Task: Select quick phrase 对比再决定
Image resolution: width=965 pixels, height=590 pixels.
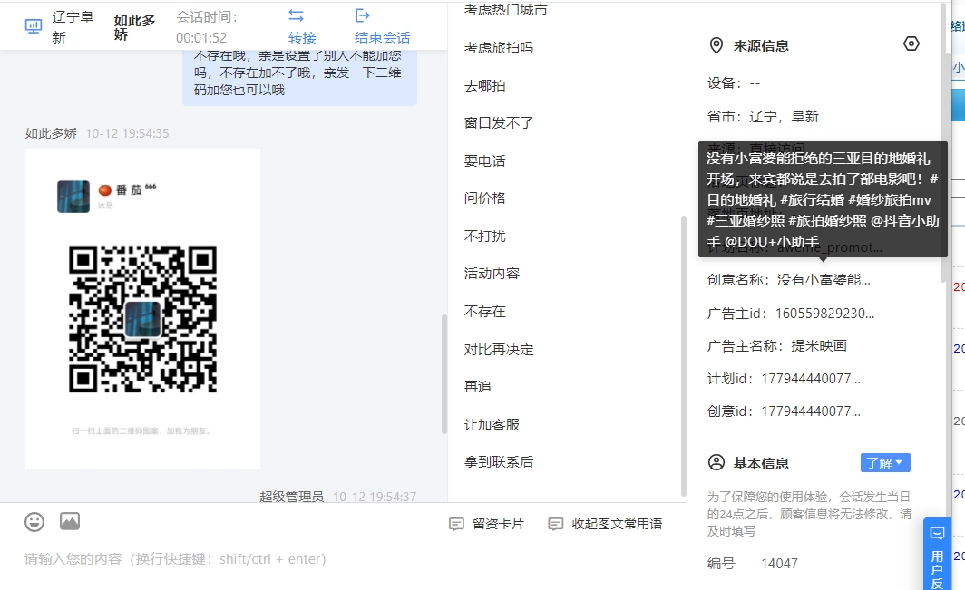Action: coord(499,350)
